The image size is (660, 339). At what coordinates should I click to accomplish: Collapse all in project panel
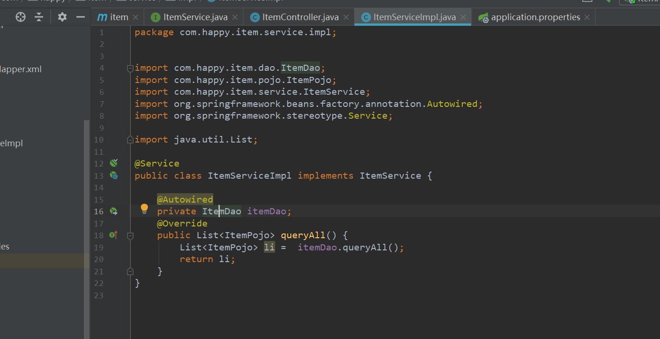click(x=39, y=17)
